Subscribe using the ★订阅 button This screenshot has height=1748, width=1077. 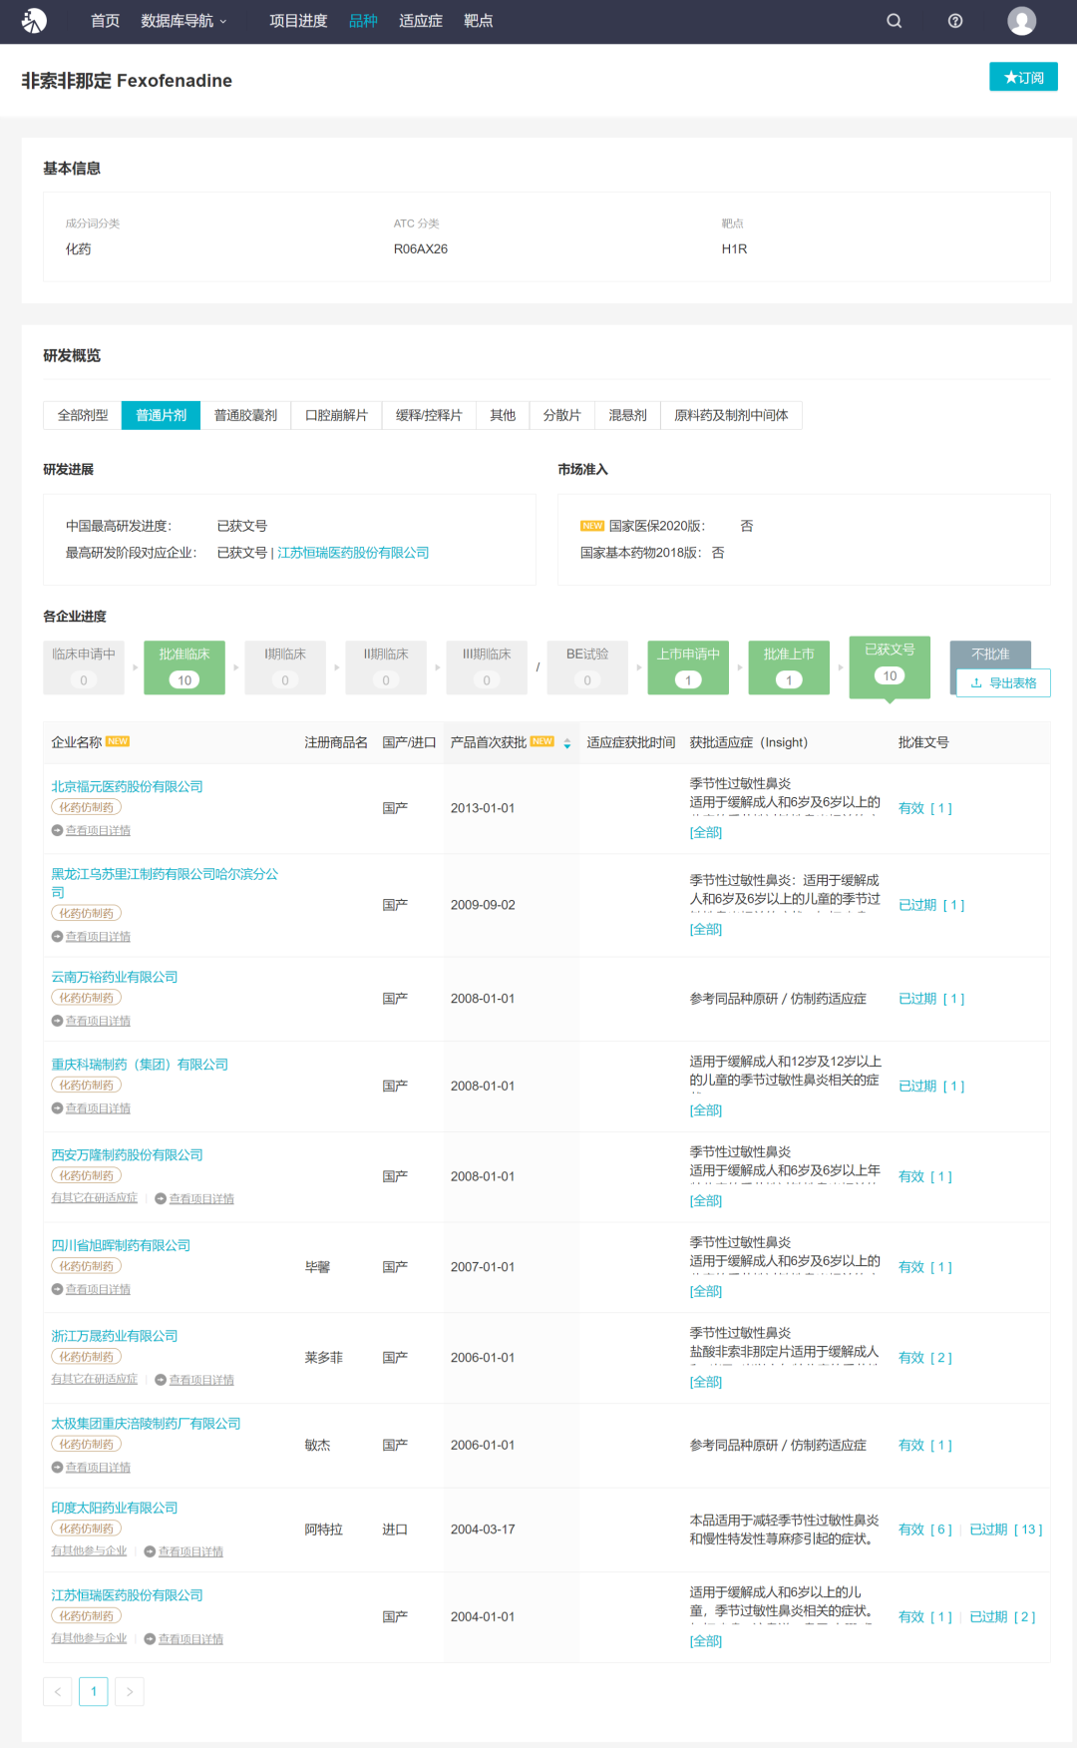tap(1023, 77)
